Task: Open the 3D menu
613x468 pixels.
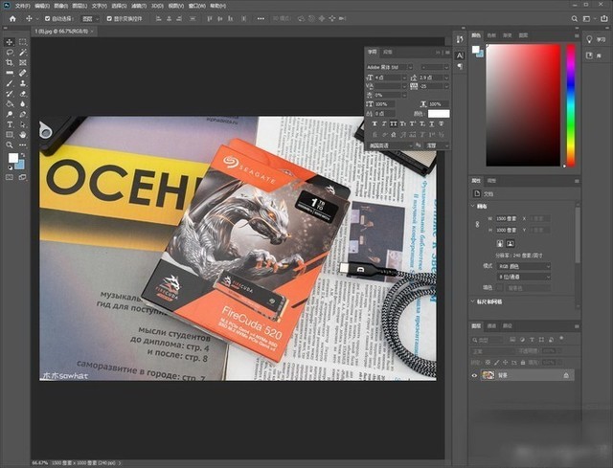Action: pos(157,6)
